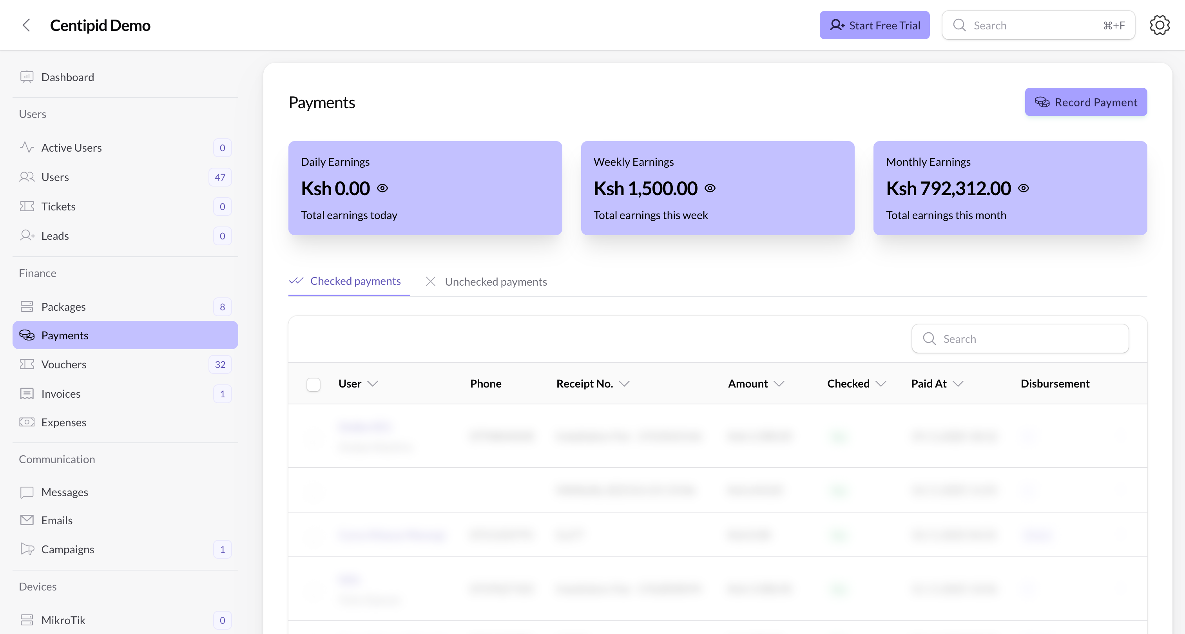This screenshot has width=1185, height=634.
Task: Open the Expenses page
Action: click(63, 422)
